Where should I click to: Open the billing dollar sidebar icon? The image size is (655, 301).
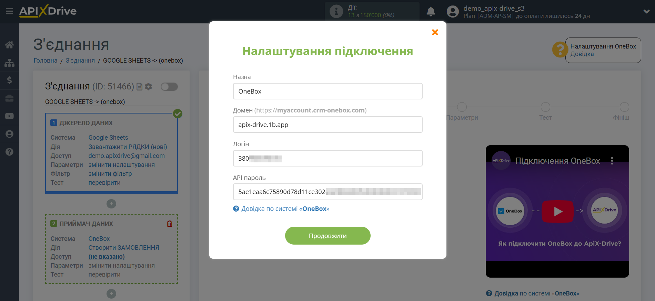tap(9, 80)
